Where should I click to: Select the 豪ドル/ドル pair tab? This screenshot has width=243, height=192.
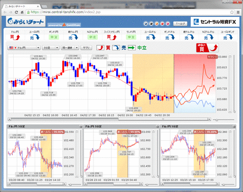(189, 35)
